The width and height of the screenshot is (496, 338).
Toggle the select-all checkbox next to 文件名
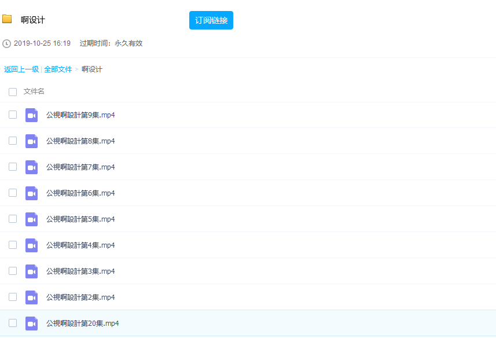(13, 92)
